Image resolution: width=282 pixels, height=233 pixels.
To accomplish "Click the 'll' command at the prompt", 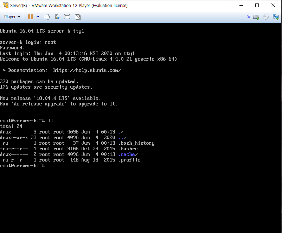I will (51, 121).
